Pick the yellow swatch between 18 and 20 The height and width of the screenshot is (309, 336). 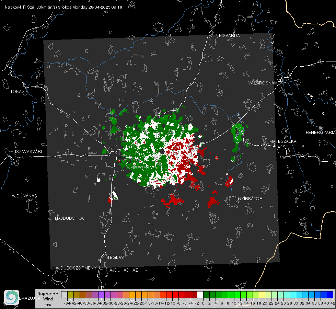pos(262,295)
